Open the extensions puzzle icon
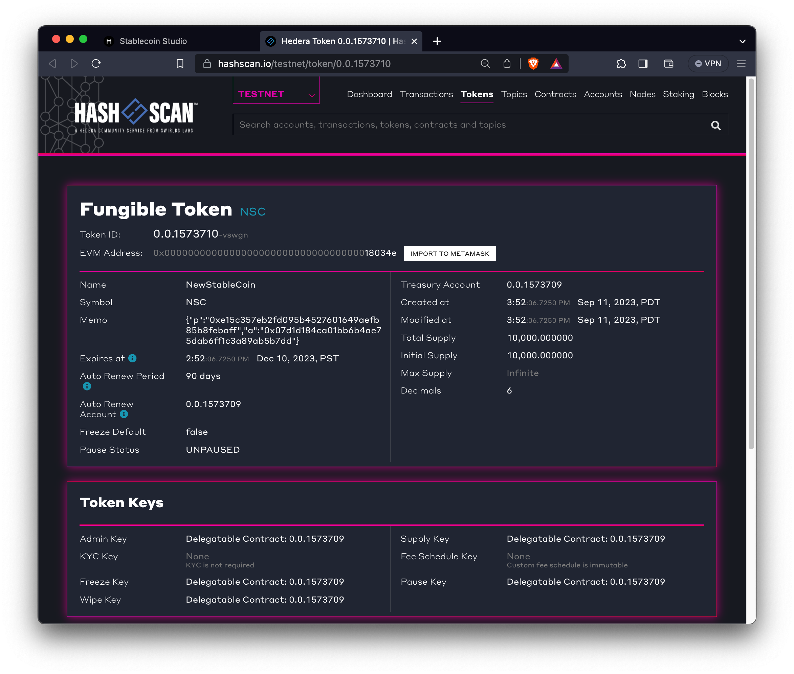Screen dimensions: 794x674 (x=621, y=63)
